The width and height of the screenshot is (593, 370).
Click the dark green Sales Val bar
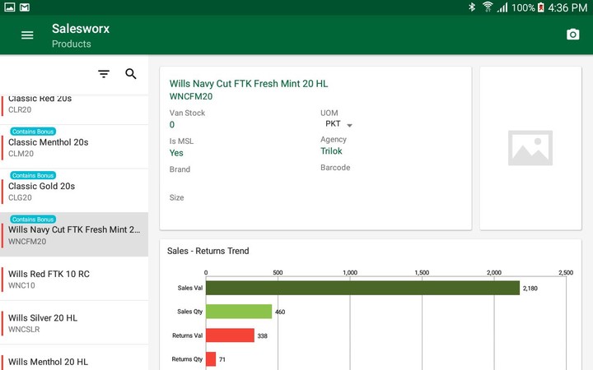coord(362,288)
